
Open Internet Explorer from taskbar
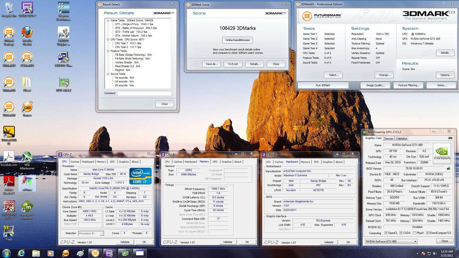point(22,253)
